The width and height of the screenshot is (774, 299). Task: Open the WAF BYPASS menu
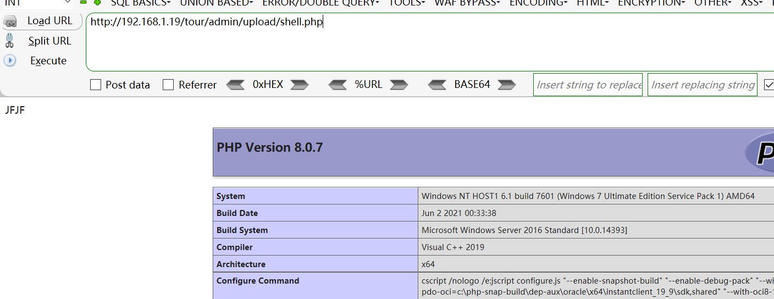pyautogui.click(x=467, y=3)
